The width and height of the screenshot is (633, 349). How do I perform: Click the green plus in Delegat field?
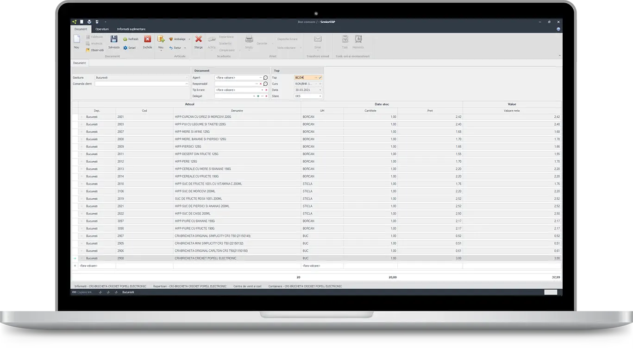(258, 96)
